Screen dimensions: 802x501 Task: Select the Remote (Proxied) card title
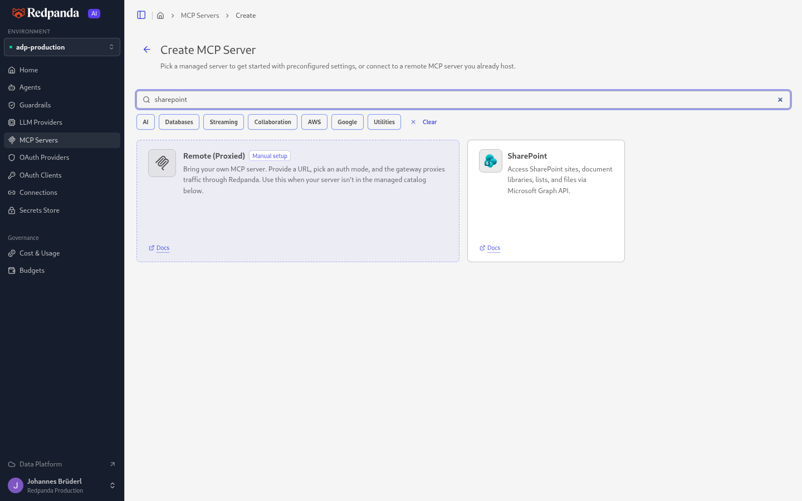(x=214, y=156)
